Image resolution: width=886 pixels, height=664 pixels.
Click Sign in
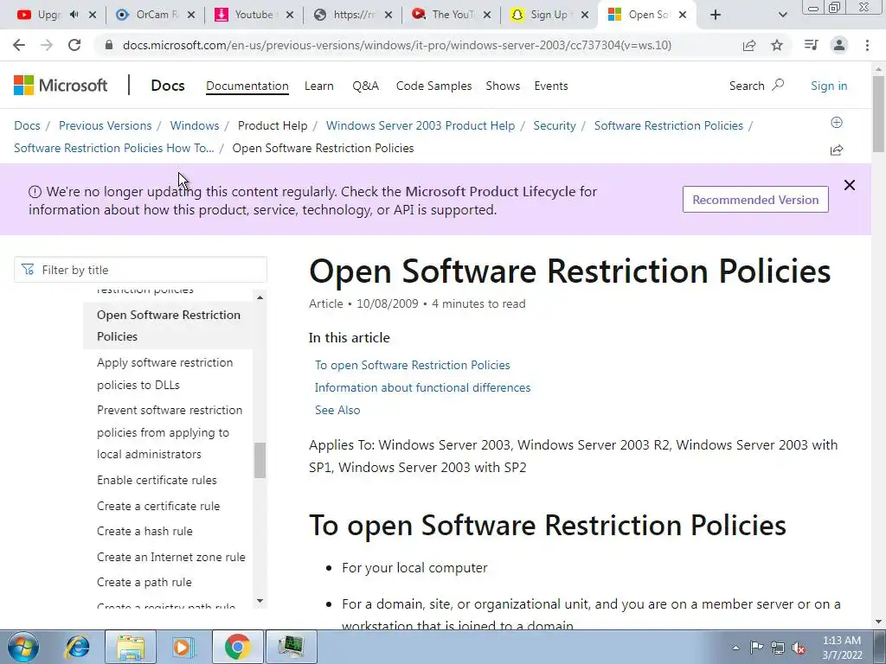828,86
